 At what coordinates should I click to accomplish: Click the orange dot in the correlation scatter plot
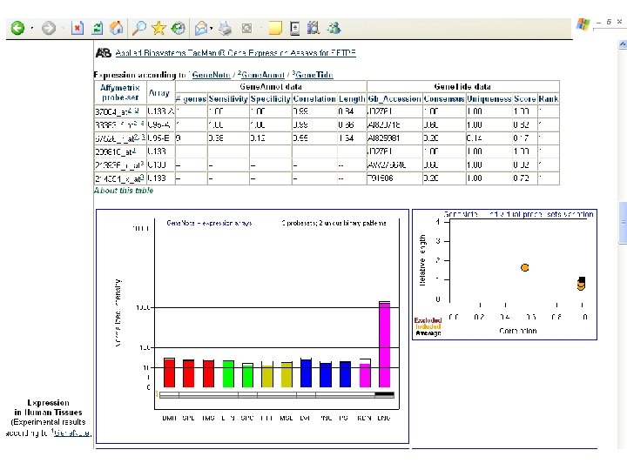[524, 267]
